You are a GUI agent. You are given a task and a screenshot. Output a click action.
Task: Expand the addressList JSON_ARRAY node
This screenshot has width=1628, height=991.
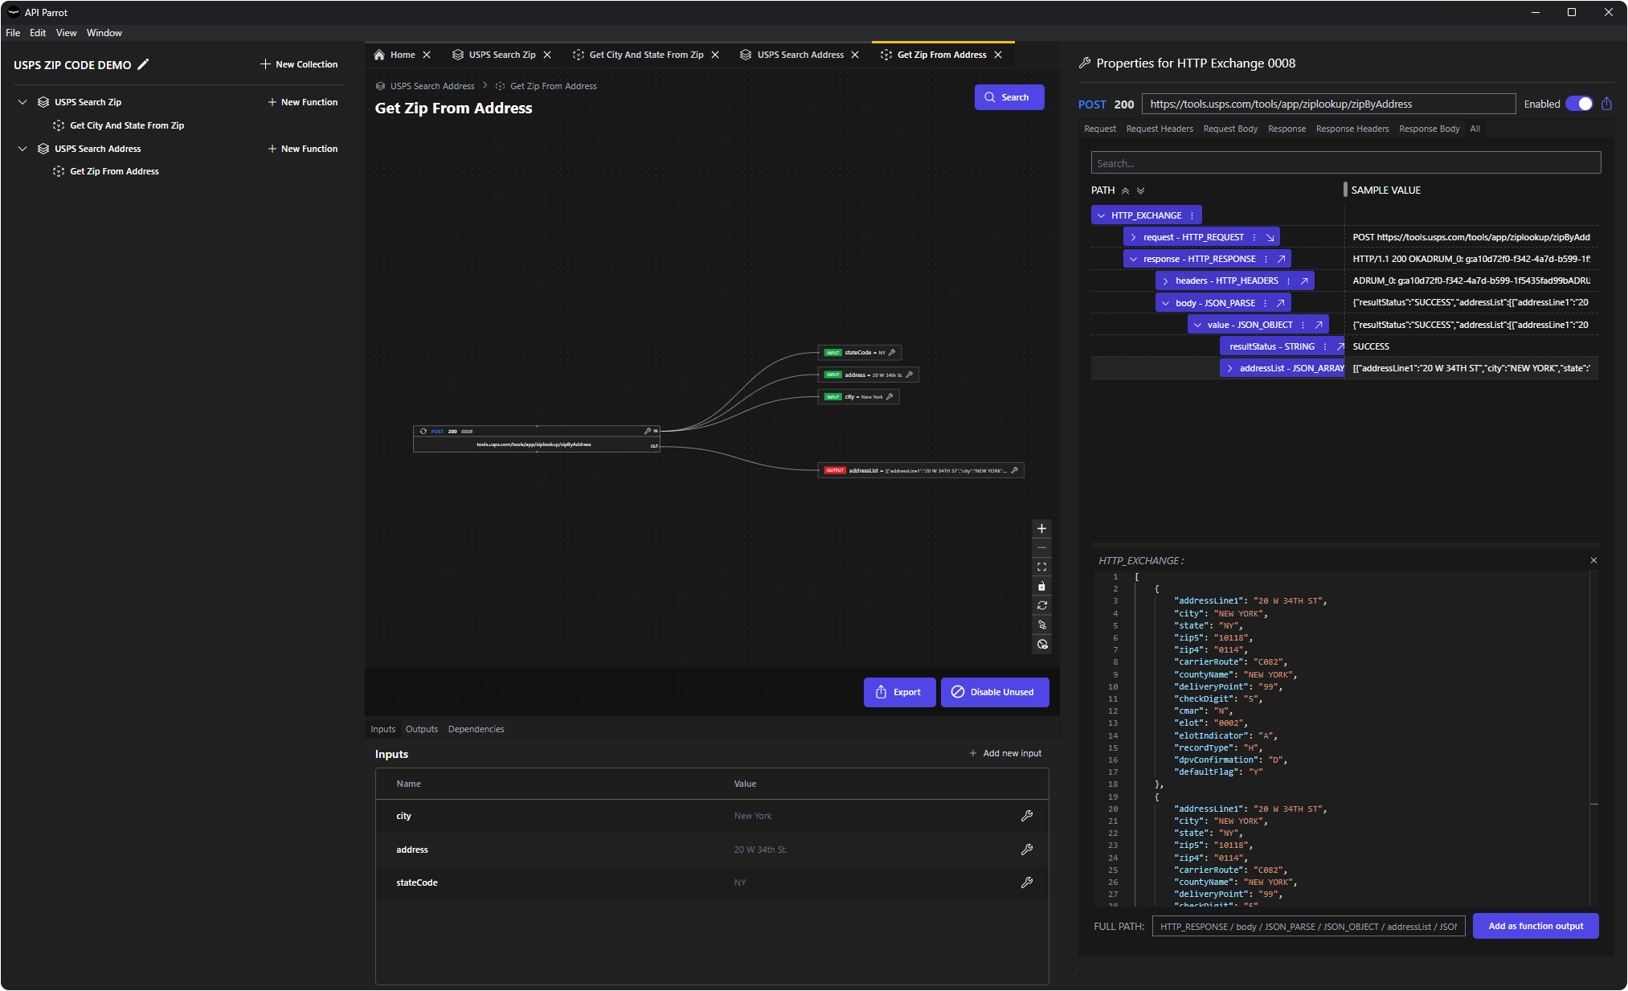[x=1229, y=368]
